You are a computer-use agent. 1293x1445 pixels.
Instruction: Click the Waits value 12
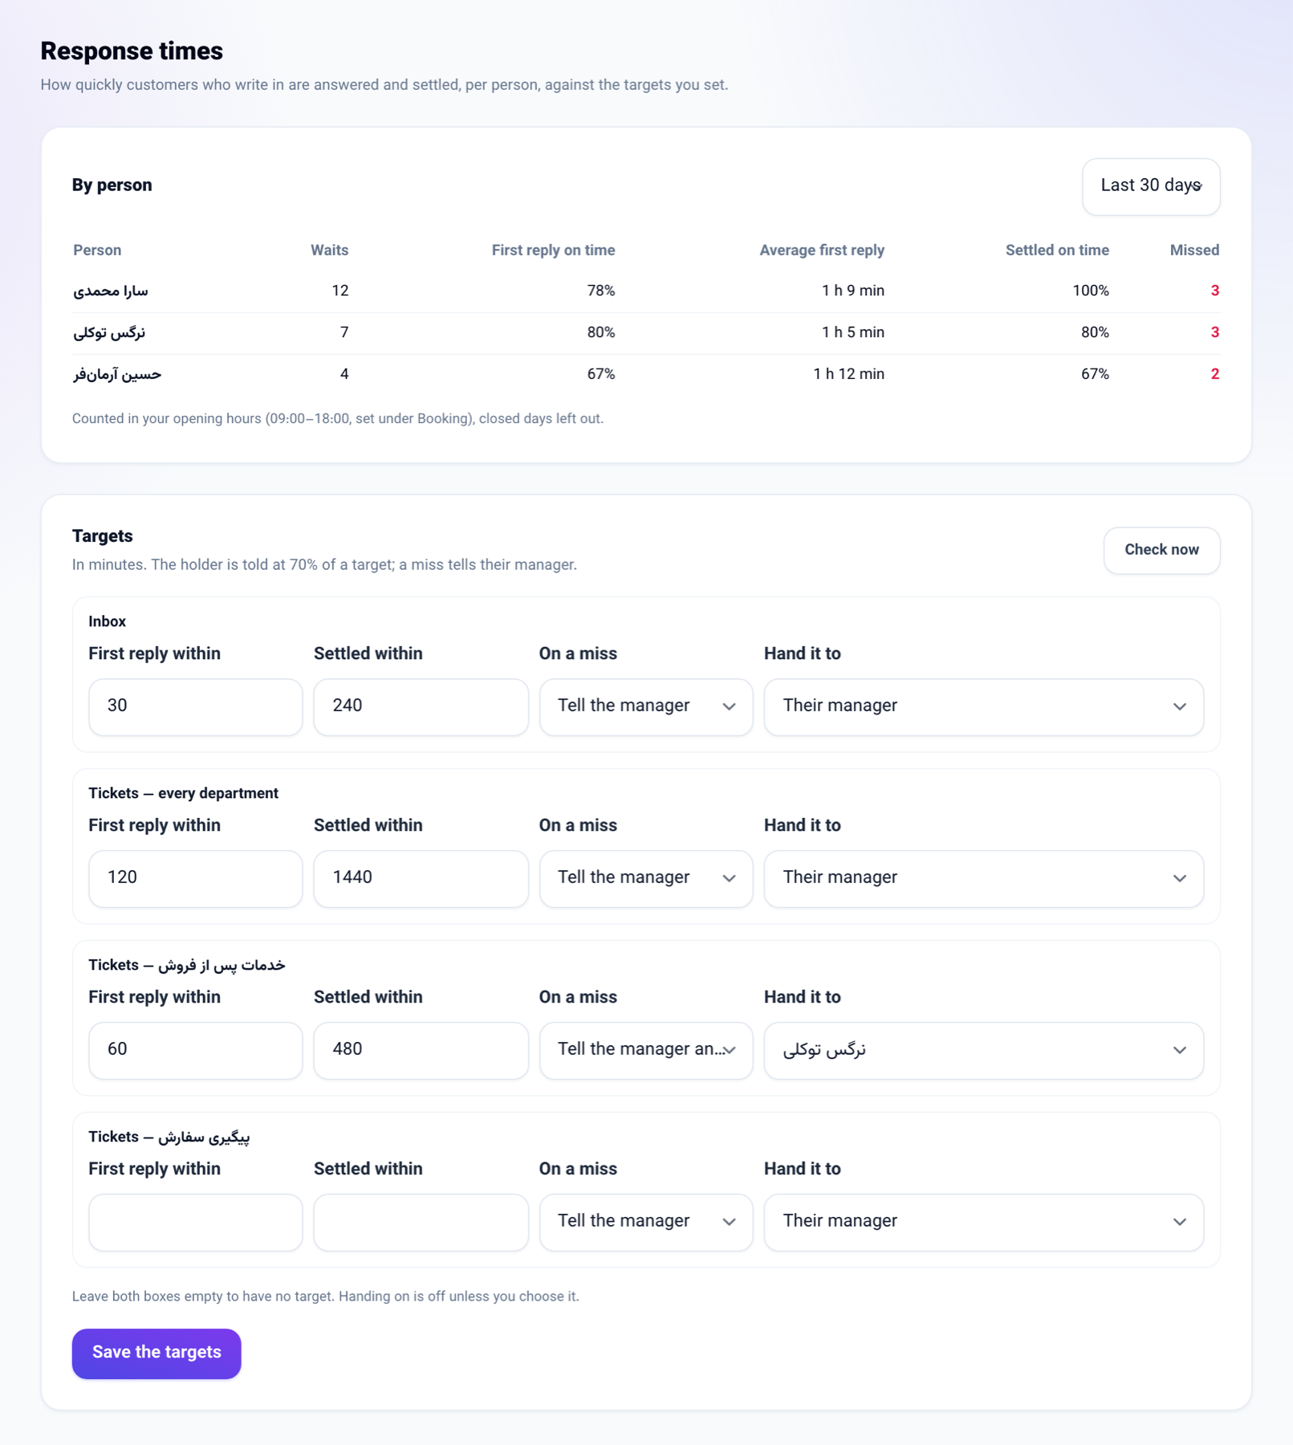click(340, 291)
